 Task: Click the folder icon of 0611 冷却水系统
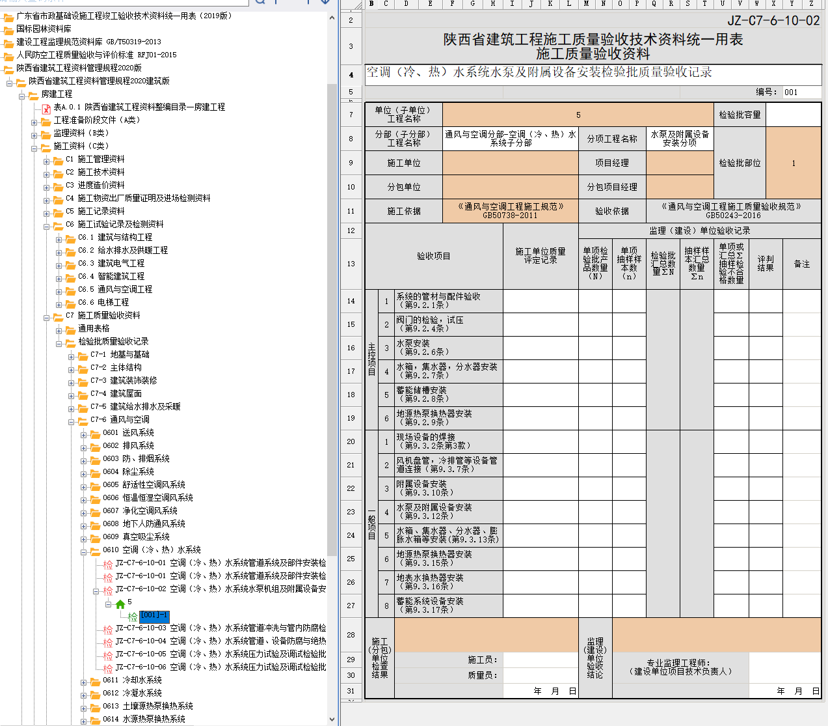click(95, 681)
